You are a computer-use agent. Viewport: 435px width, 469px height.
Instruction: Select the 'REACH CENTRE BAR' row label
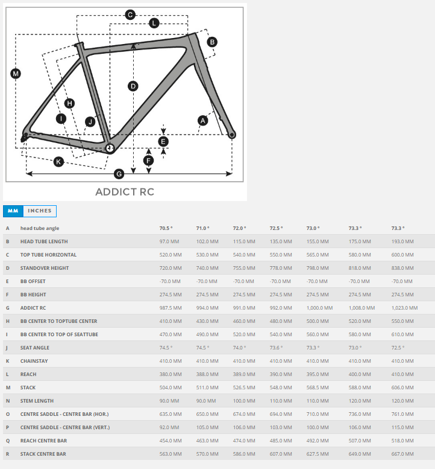(x=43, y=441)
